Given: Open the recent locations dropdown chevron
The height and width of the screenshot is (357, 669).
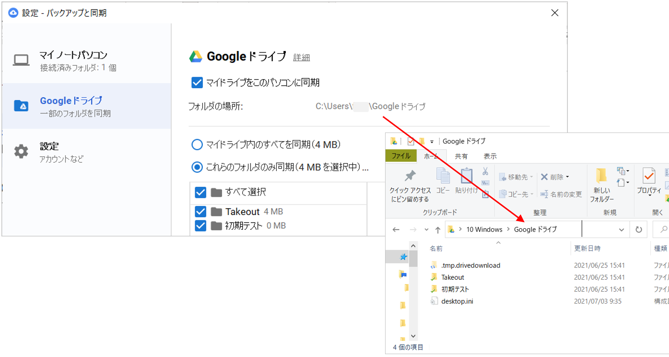Looking at the screenshot, I should [x=427, y=230].
